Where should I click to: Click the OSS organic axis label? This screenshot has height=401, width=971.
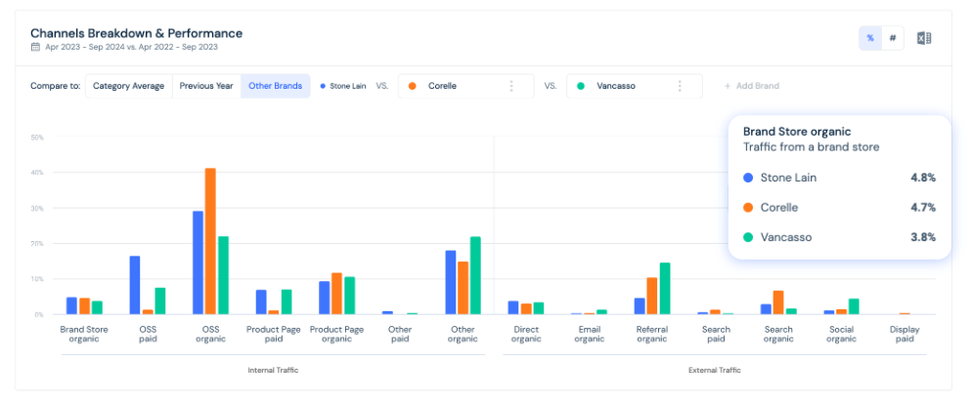pyautogui.click(x=210, y=334)
